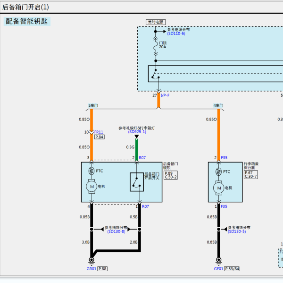Click the ground symbol above GR01

(92, 261)
